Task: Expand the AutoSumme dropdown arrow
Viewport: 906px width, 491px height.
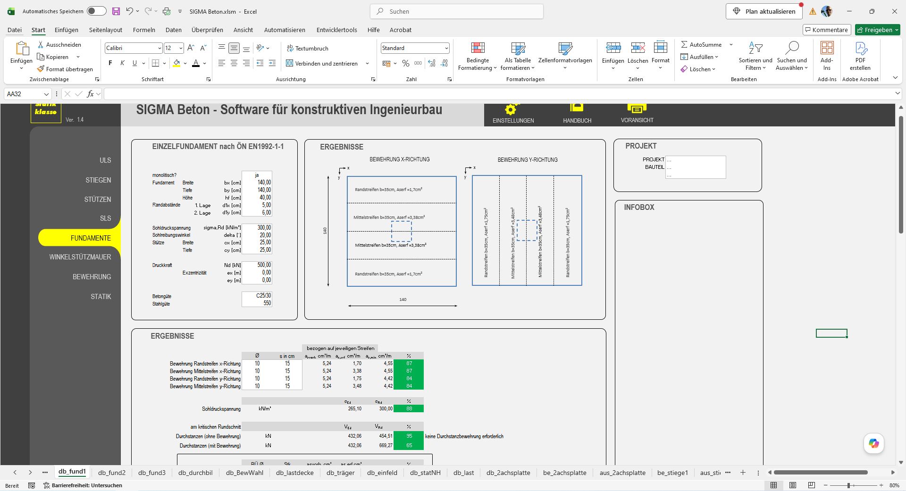Action: point(731,44)
